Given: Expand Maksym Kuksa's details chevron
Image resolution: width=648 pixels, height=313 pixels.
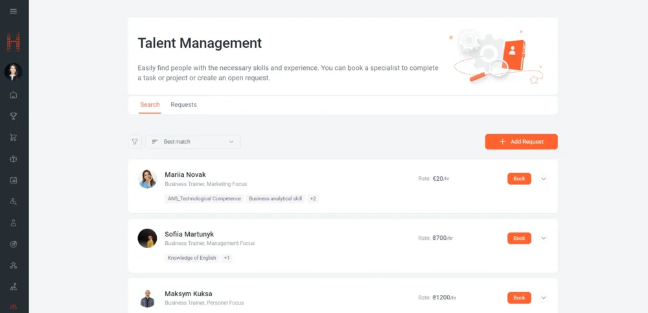Looking at the screenshot, I should point(544,298).
